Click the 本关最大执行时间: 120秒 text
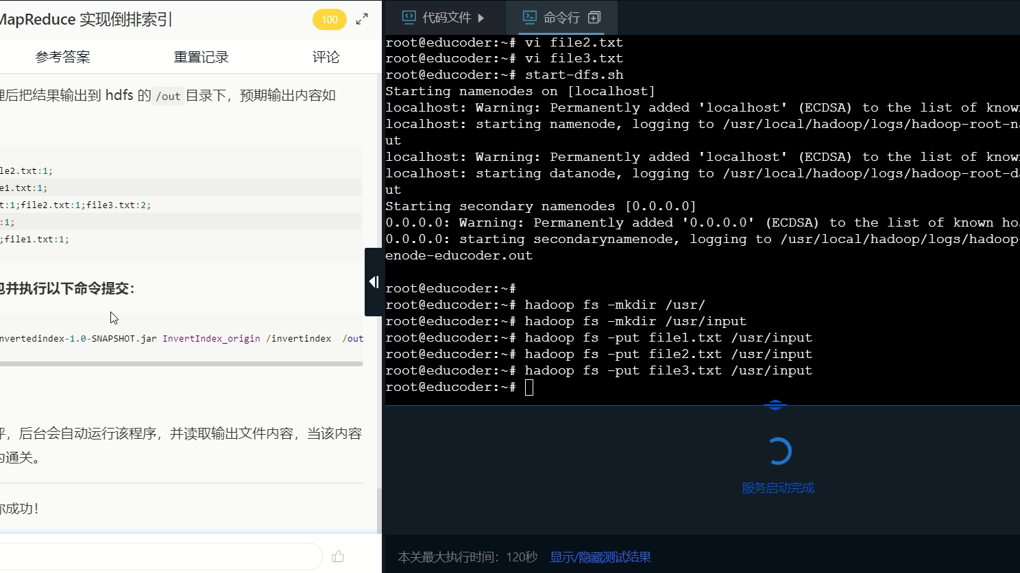 [467, 557]
